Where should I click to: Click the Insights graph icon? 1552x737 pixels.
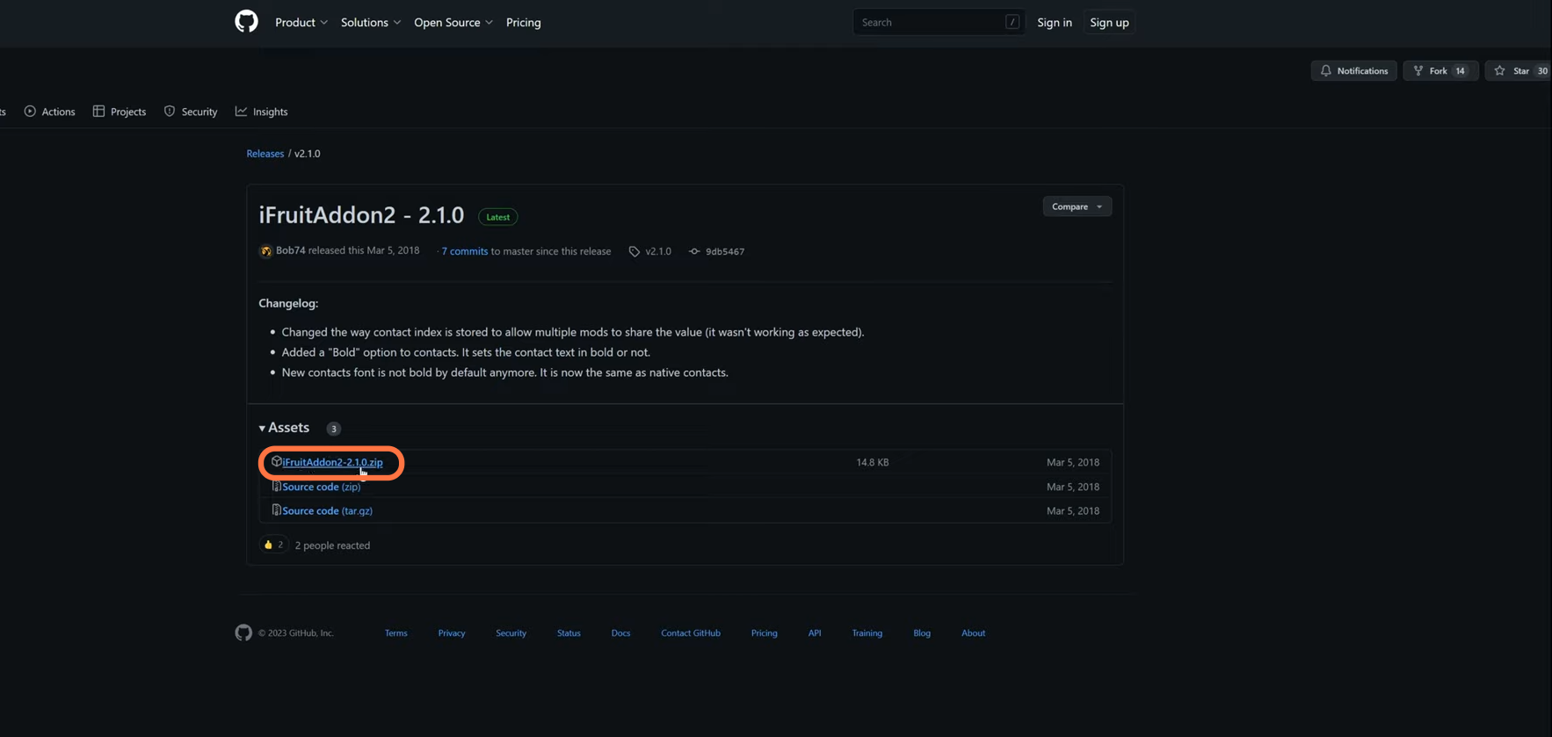(x=241, y=112)
